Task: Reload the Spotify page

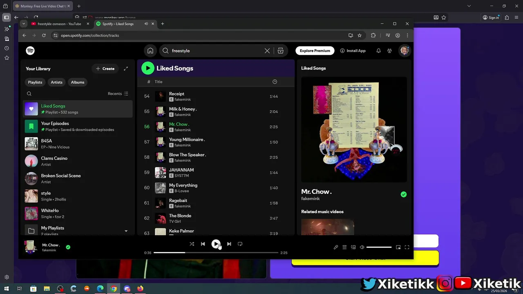Action: [44, 36]
